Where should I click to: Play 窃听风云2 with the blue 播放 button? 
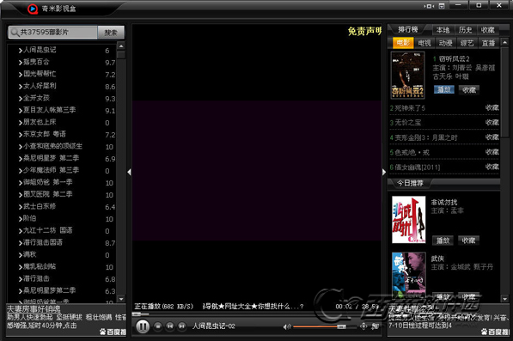pos(444,90)
